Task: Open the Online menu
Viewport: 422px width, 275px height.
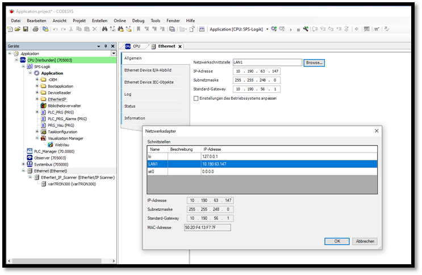Action: click(x=120, y=20)
